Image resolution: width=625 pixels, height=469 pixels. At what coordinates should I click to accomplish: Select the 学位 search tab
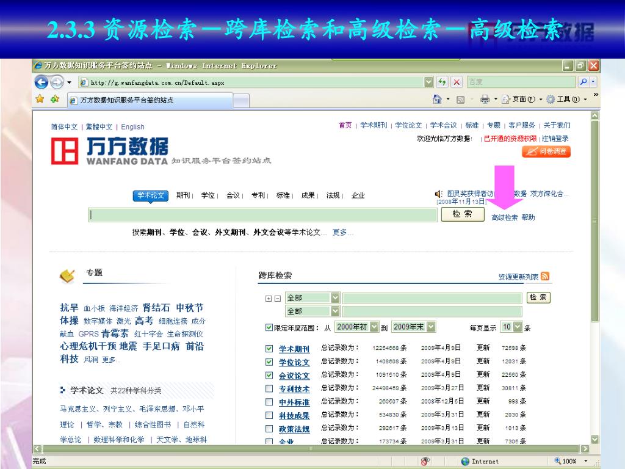point(208,195)
